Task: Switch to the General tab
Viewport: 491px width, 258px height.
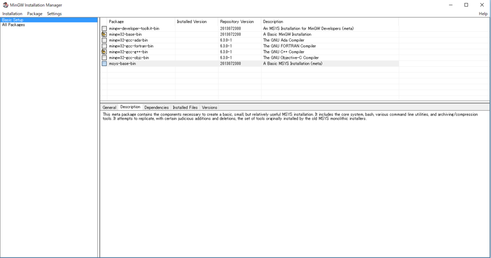Action: [x=109, y=107]
